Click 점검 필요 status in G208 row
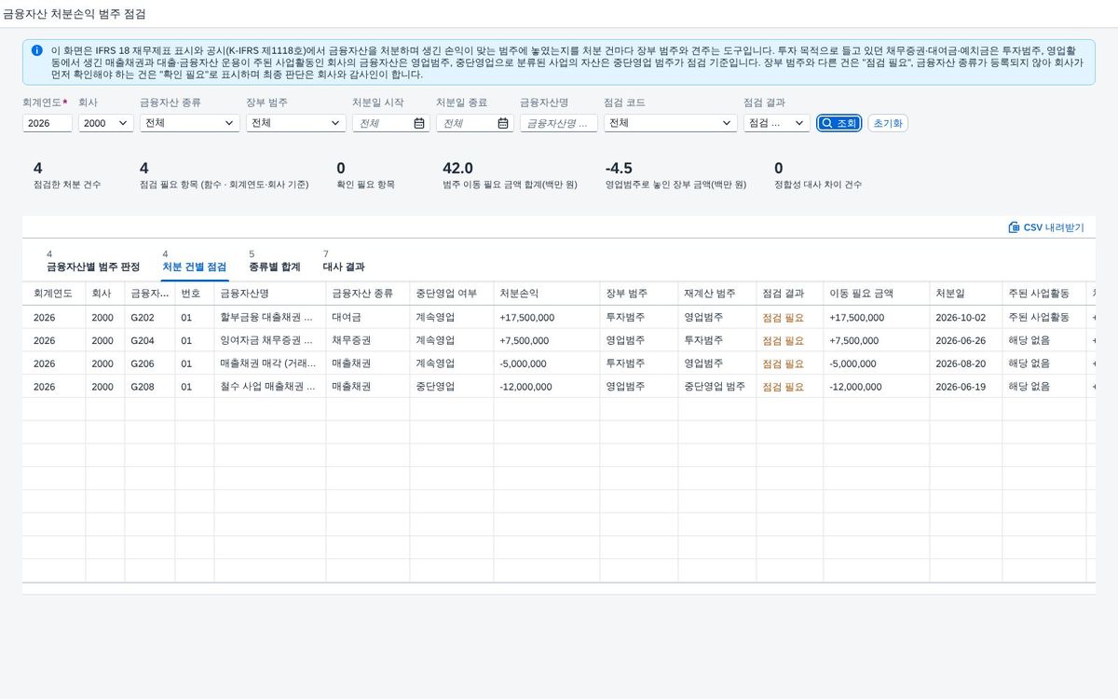This screenshot has width=1118, height=699. pyautogui.click(x=783, y=387)
